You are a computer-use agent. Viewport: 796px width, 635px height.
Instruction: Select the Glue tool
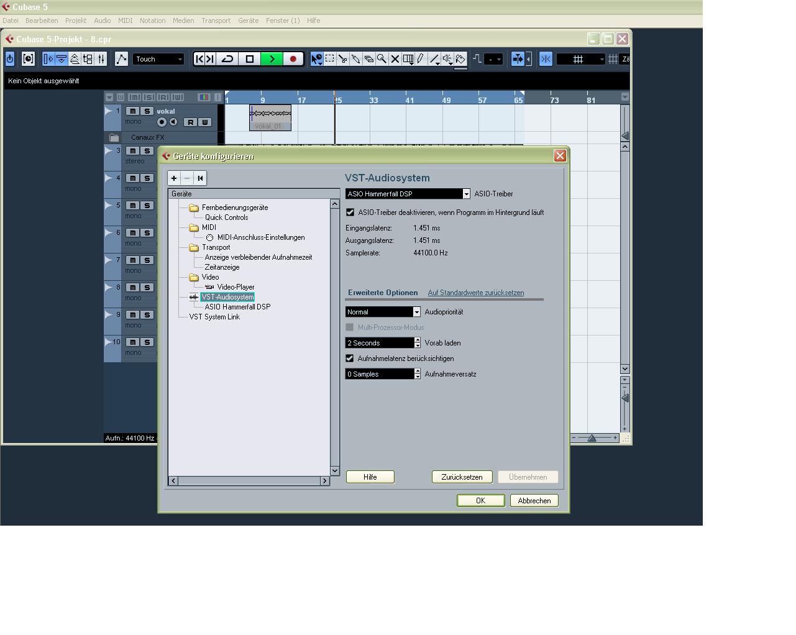pyautogui.click(x=356, y=59)
